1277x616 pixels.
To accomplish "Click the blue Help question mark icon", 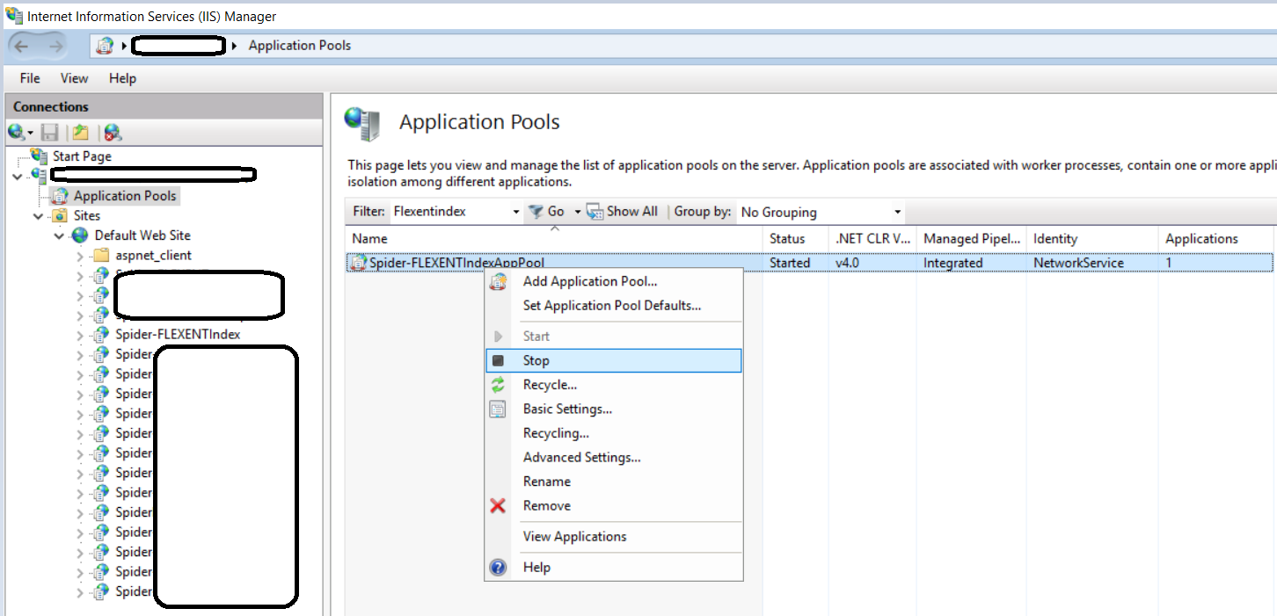I will click(x=498, y=567).
